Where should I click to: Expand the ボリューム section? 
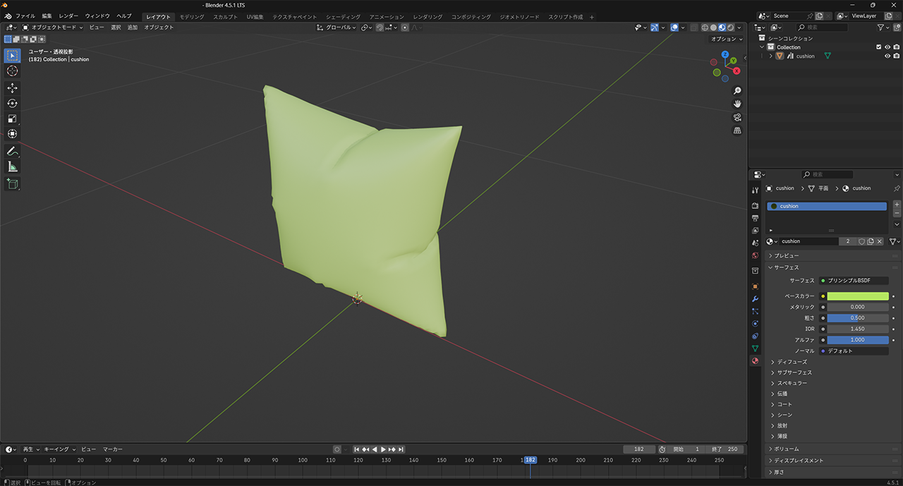coord(786,449)
